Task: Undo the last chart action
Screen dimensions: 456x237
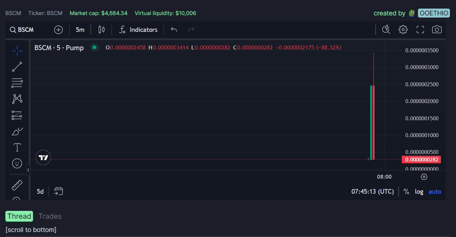Action: [x=174, y=30]
